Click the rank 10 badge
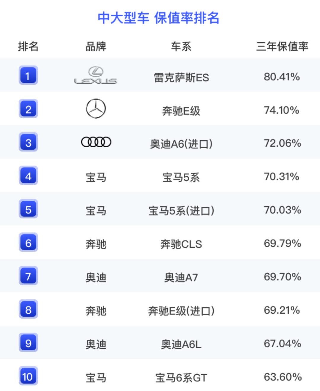This screenshot has width=320, height=391. tap(28, 376)
